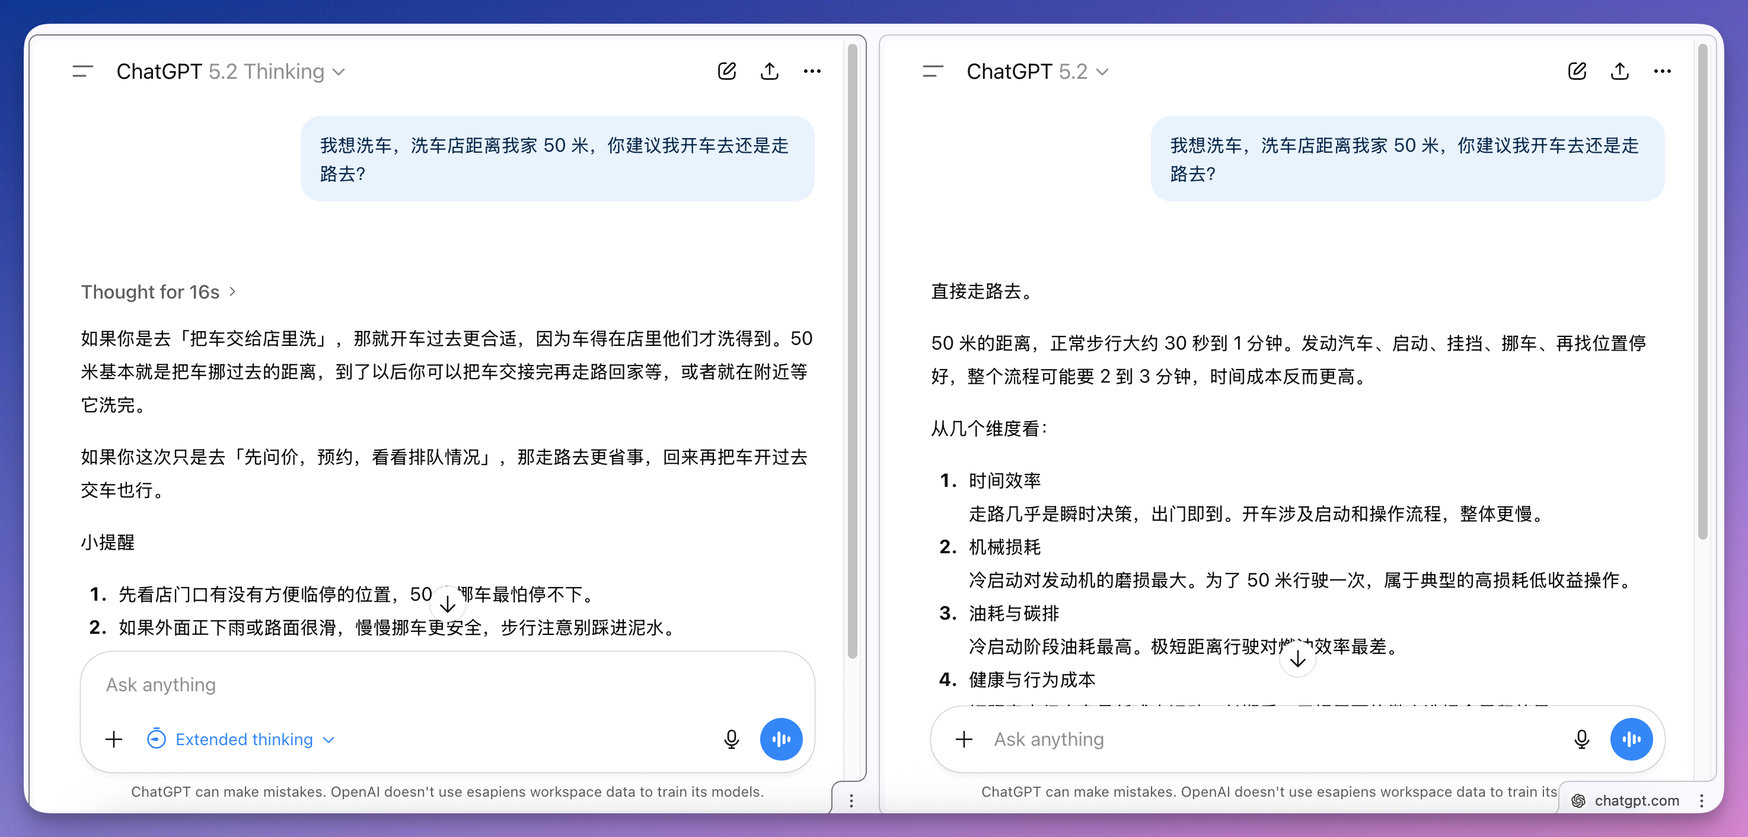Start a new chat in the right pane
Image resolution: width=1748 pixels, height=837 pixels.
tap(1577, 71)
